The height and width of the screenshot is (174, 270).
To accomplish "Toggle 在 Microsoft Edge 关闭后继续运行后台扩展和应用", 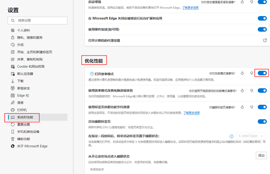I will tap(262, 18).
